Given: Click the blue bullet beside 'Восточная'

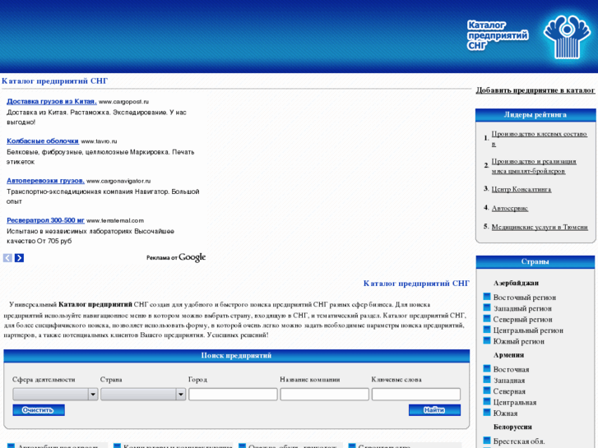Looking at the screenshot, I should coord(487,369).
